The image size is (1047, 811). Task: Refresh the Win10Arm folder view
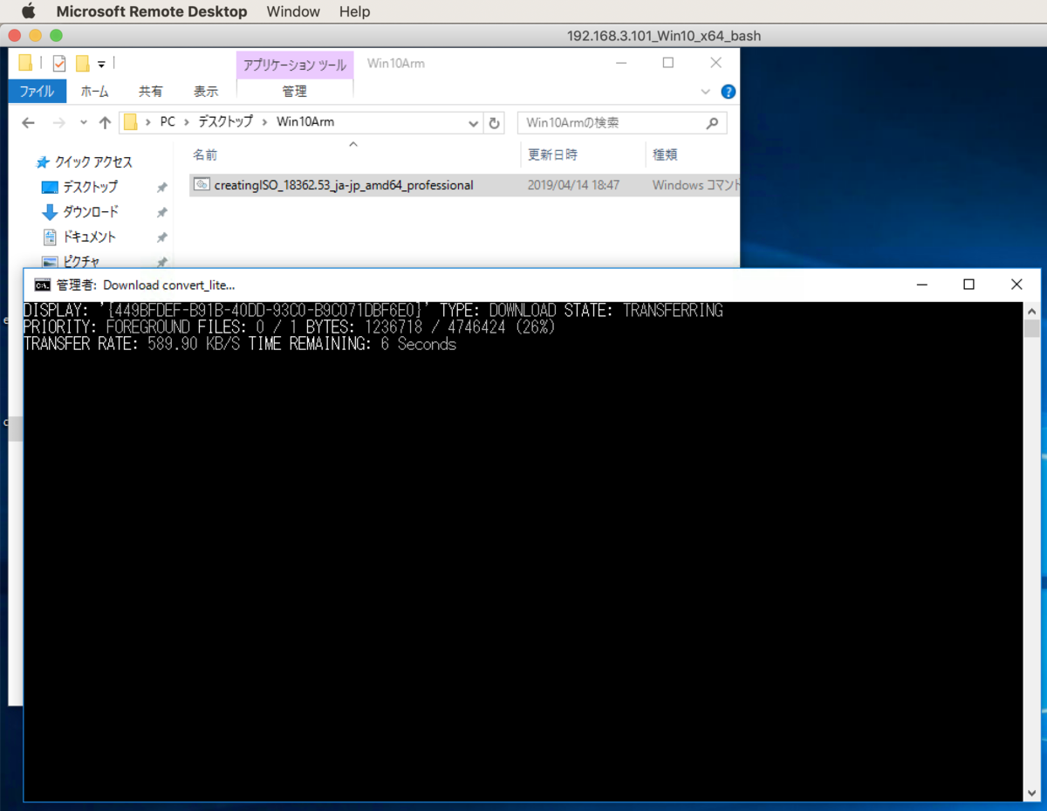(x=495, y=123)
